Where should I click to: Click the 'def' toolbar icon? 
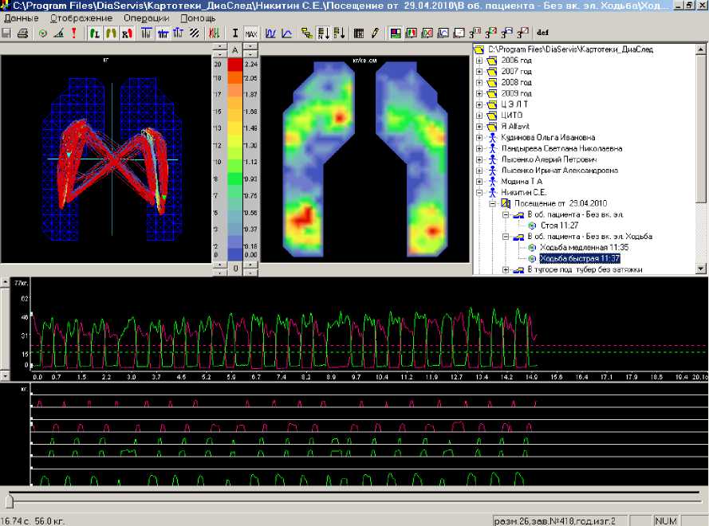pos(543,33)
